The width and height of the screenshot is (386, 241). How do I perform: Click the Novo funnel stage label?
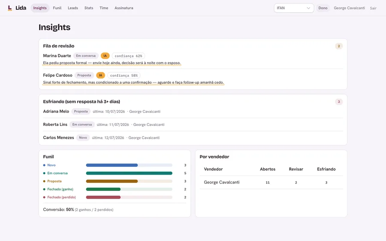click(51, 165)
